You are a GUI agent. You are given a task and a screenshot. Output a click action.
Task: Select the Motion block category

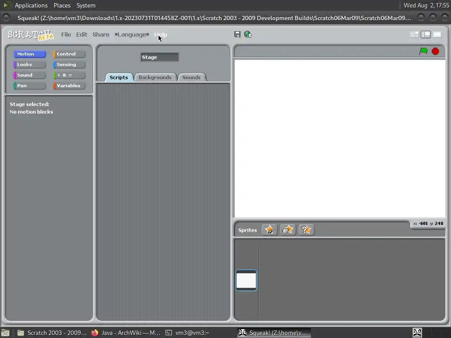pos(30,54)
